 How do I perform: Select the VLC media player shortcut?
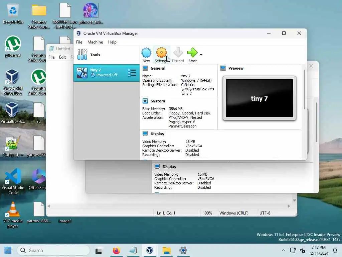pos(13,215)
